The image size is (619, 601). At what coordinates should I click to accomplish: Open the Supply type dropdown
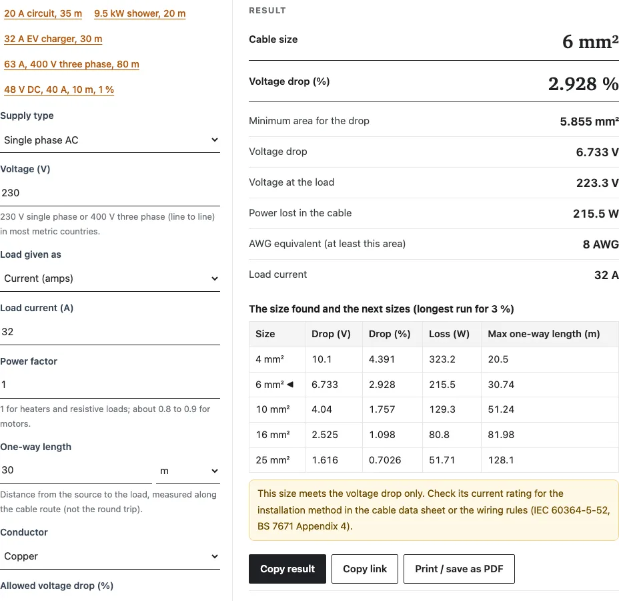[x=110, y=140]
